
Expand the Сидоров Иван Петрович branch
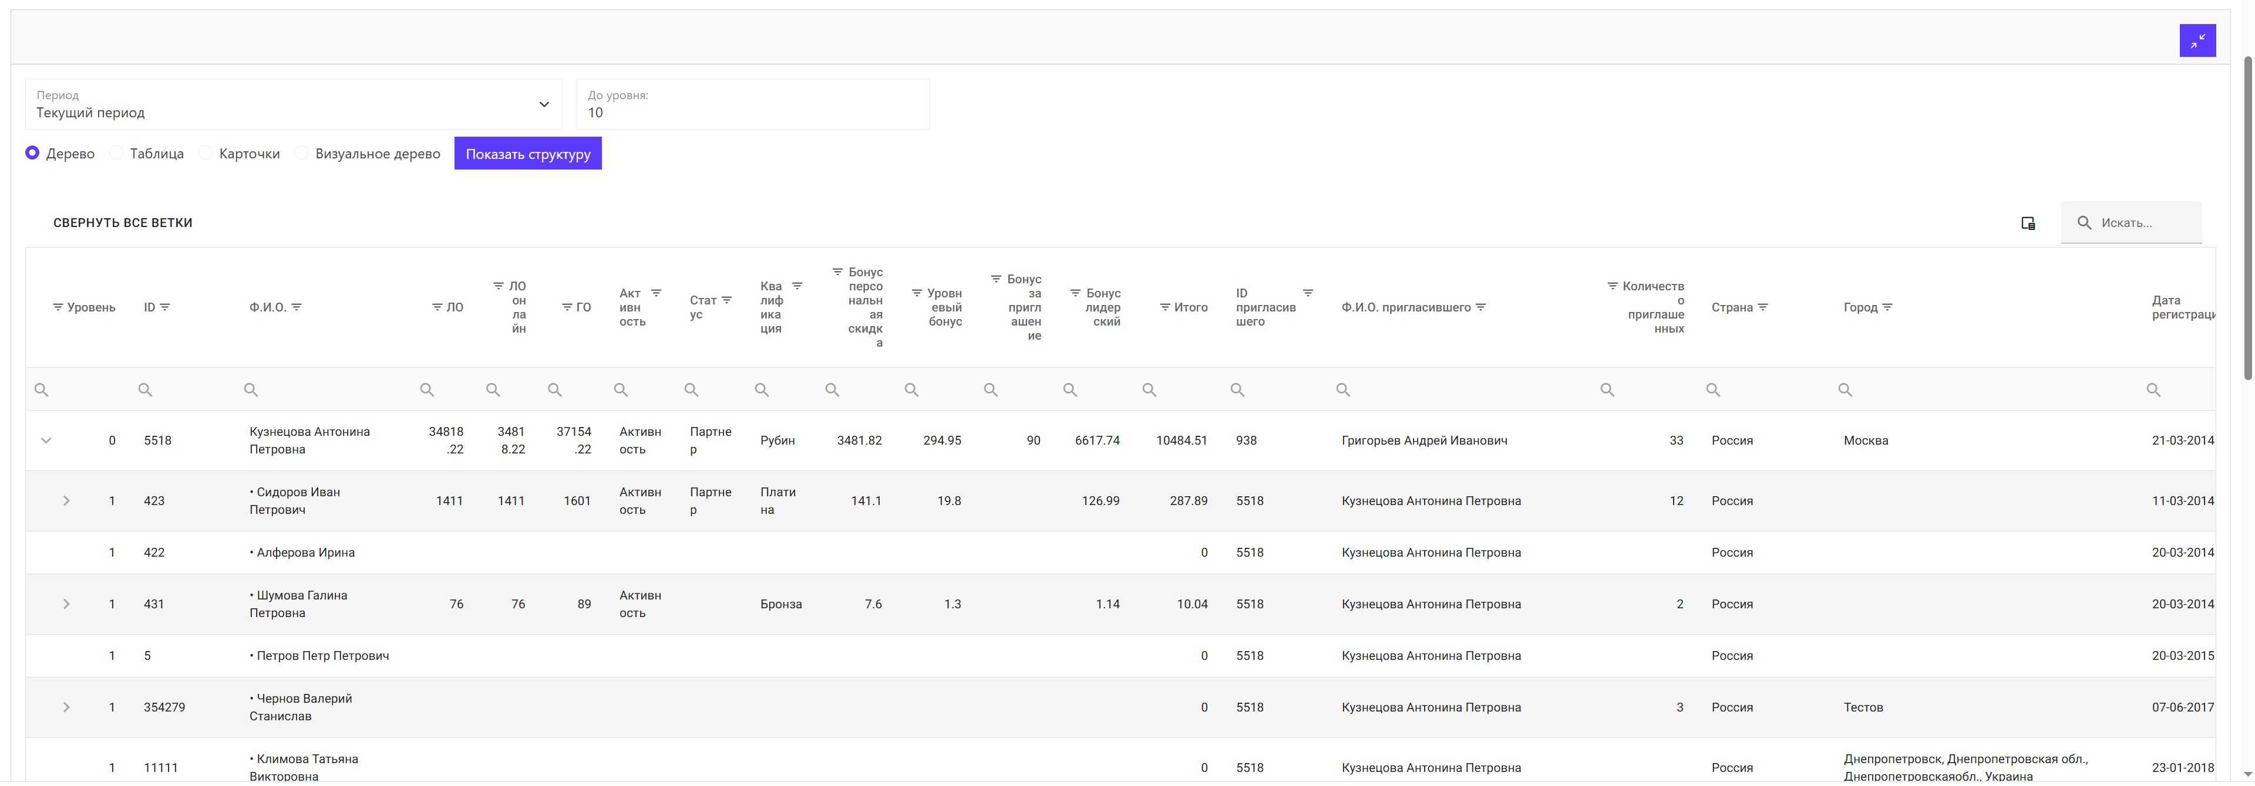66,501
